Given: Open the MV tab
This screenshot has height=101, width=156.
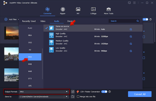Looking at the screenshot, I should coord(78,11).
